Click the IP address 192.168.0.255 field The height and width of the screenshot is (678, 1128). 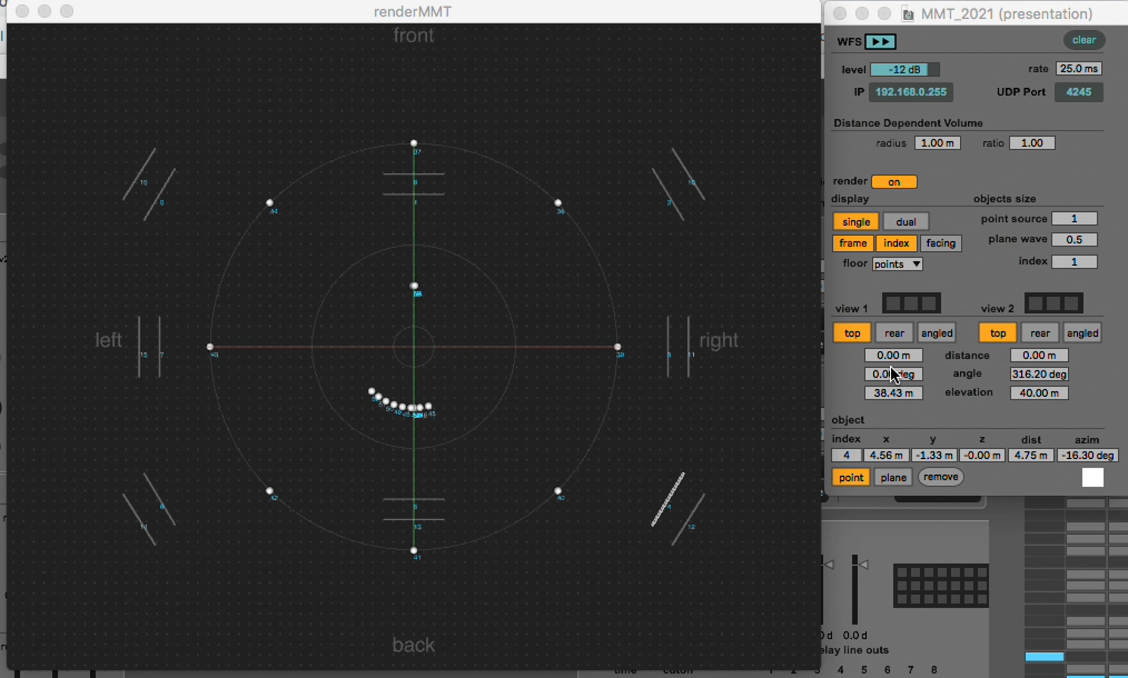click(x=910, y=92)
